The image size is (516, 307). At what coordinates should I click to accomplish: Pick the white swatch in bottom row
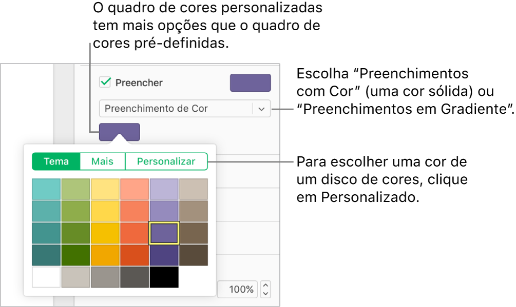pyautogui.click(x=46, y=277)
